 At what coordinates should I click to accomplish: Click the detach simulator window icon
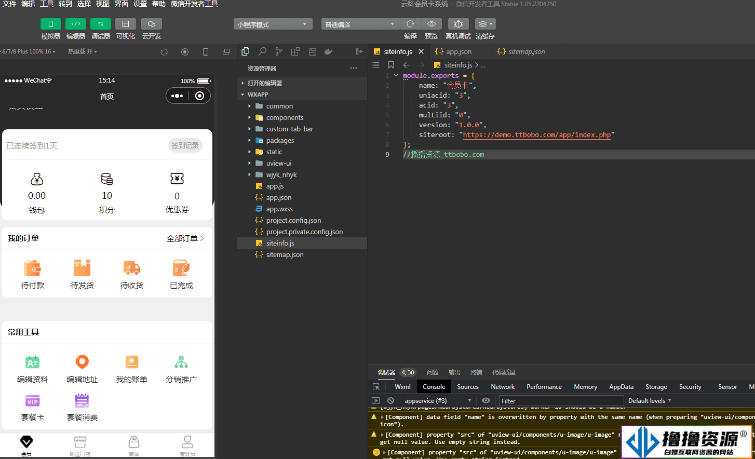[226, 52]
